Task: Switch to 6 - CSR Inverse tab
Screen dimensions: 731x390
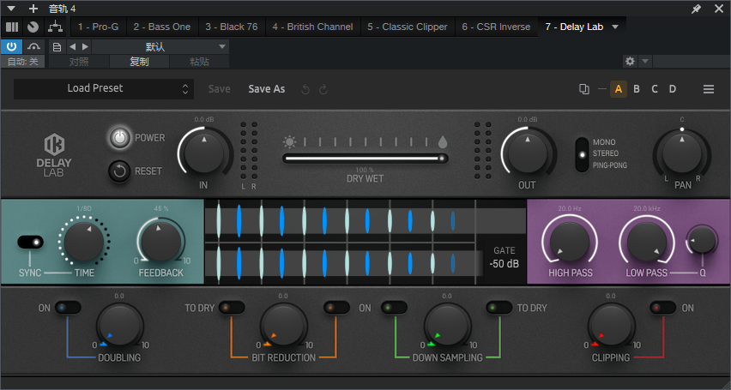Action: pos(496,27)
